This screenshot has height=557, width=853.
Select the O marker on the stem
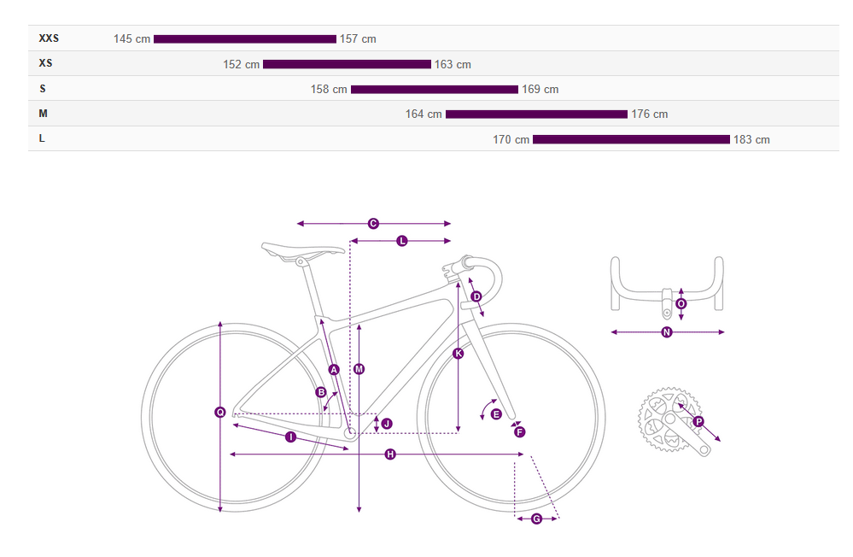coord(681,303)
